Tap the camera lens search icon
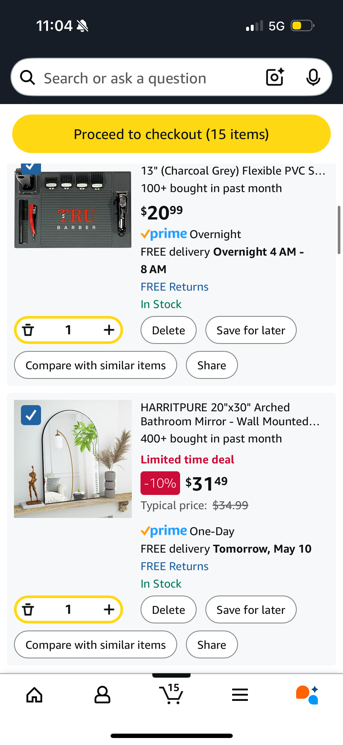343x745 pixels. pos(275,77)
